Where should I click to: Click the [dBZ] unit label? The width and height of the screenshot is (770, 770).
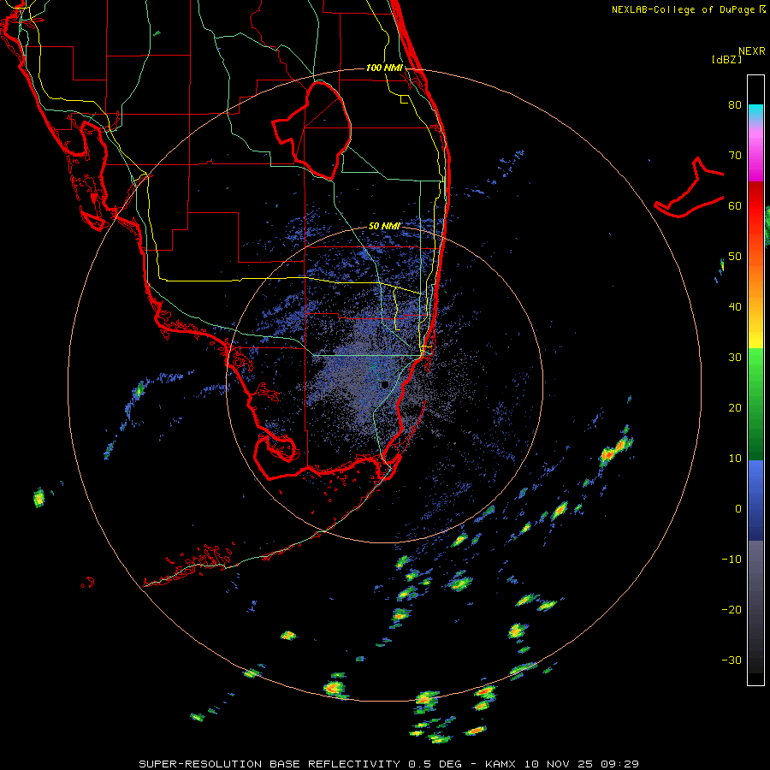(726, 59)
